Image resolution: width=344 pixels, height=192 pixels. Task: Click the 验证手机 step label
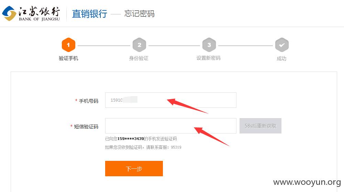(x=68, y=58)
